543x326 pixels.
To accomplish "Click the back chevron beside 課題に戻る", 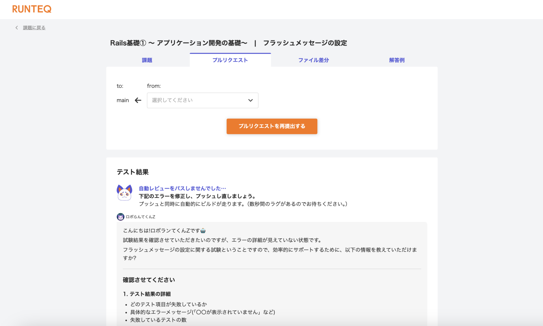I will pyautogui.click(x=17, y=28).
